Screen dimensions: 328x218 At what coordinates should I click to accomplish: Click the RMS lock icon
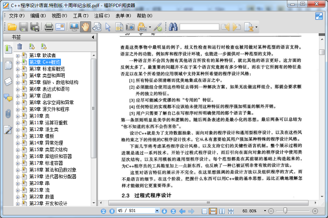coord(142,27)
